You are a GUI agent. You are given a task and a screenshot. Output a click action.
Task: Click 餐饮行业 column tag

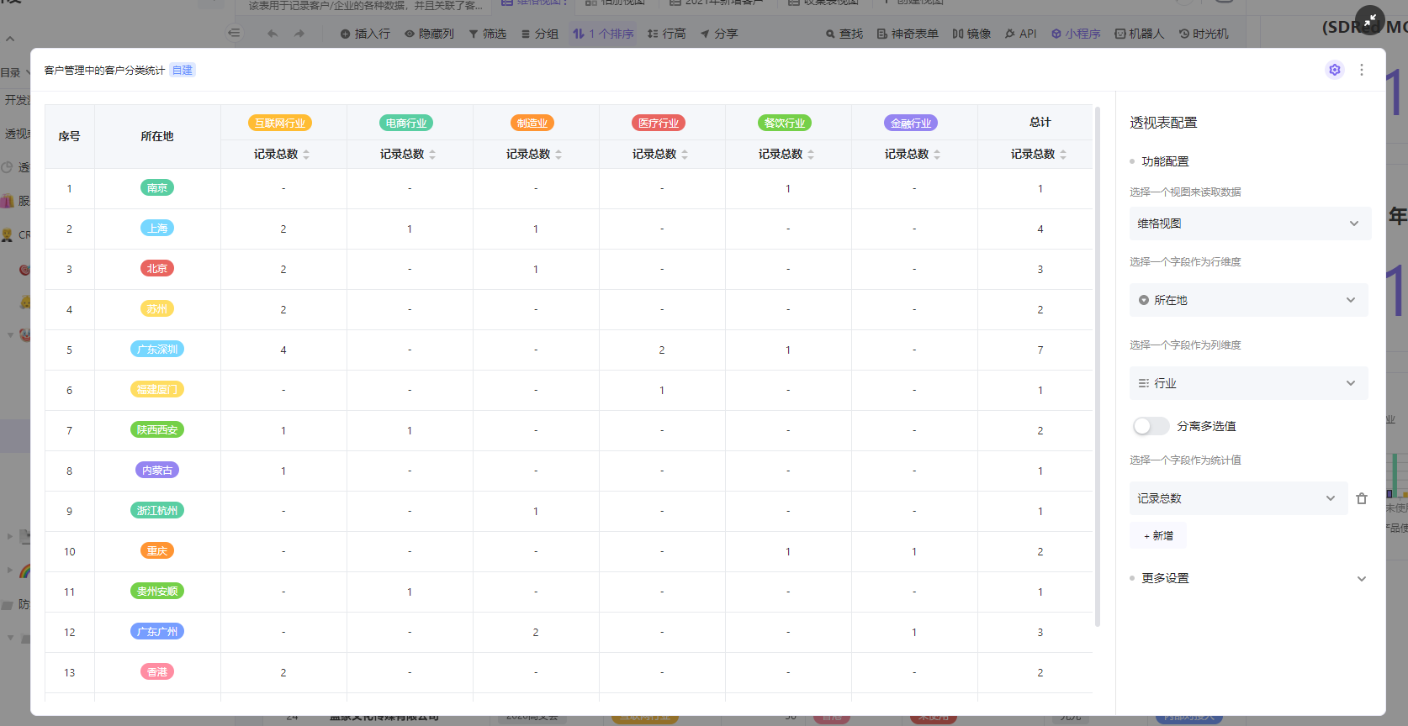(x=785, y=123)
